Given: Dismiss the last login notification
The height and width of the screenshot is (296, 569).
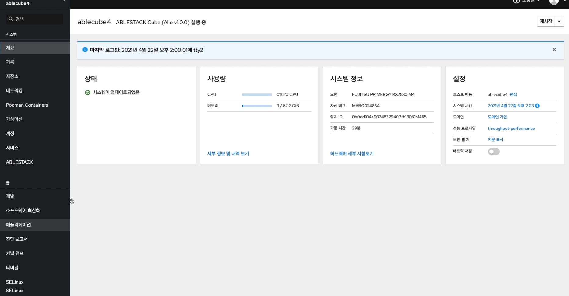Looking at the screenshot, I should pos(554,50).
